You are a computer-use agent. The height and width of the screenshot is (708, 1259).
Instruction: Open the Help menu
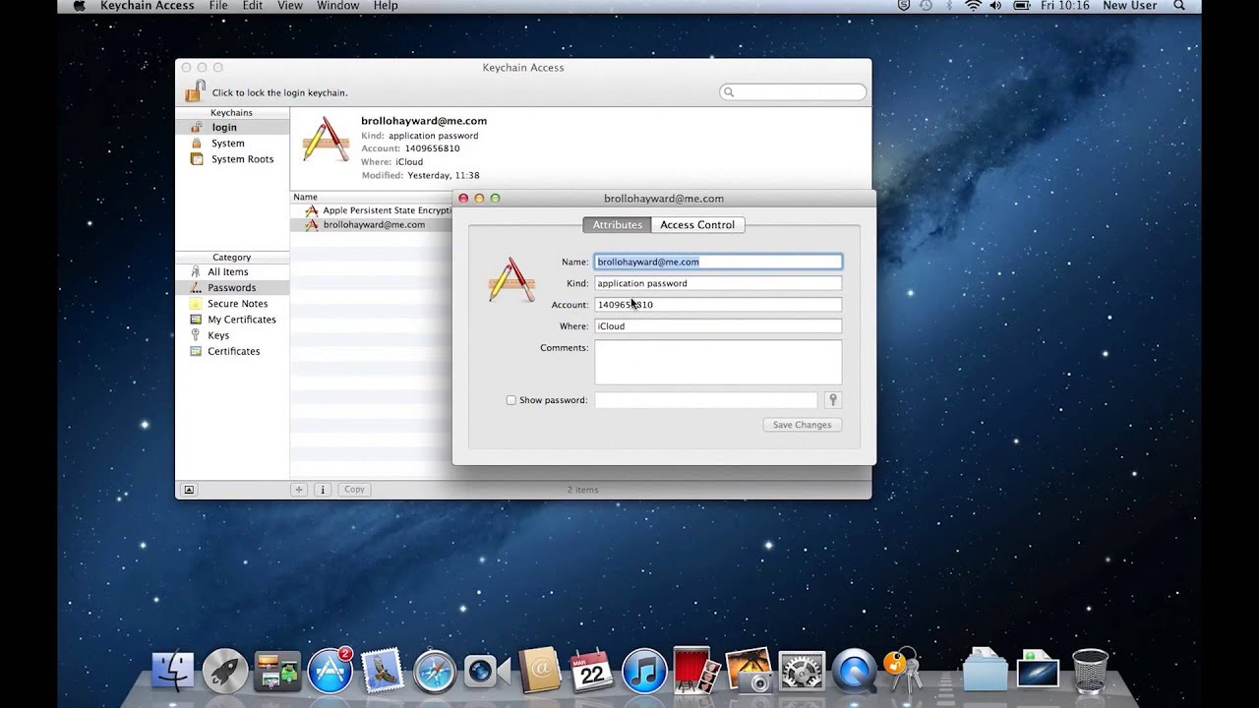pos(386,6)
